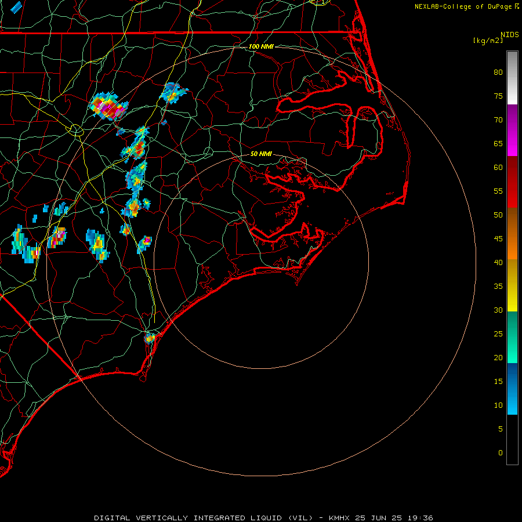Screen dimensions: 522x522
Task: Click the 50 value on color scale
Action: [498, 215]
